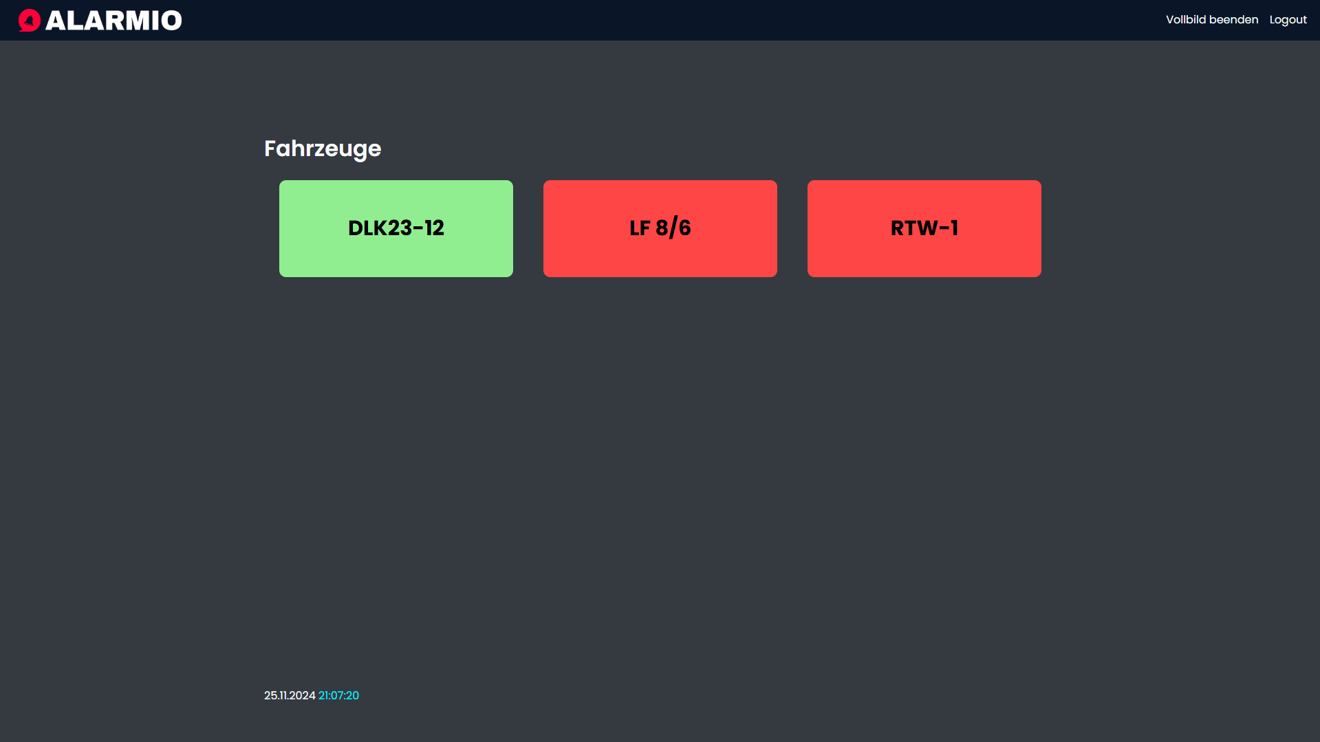Click the Alarmio logo icon
This screenshot has width=1320, height=742.
point(30,21)
